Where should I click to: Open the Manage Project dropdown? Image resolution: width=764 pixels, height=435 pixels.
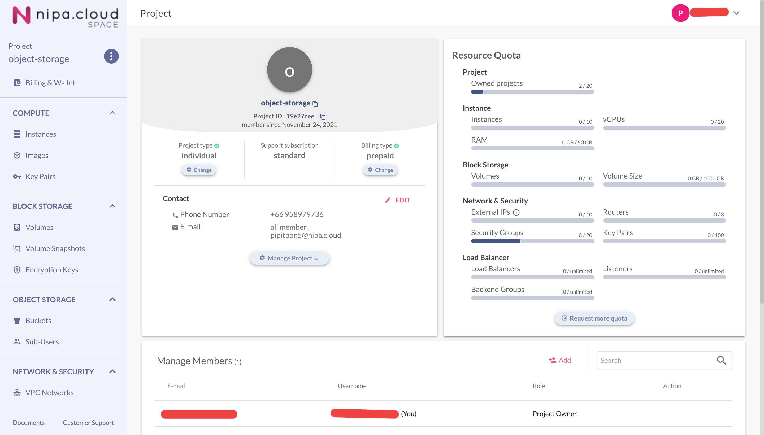pos(289,258)
